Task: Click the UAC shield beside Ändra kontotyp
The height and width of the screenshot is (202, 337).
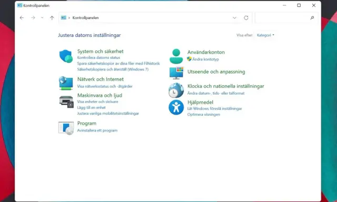Action: 189,59
